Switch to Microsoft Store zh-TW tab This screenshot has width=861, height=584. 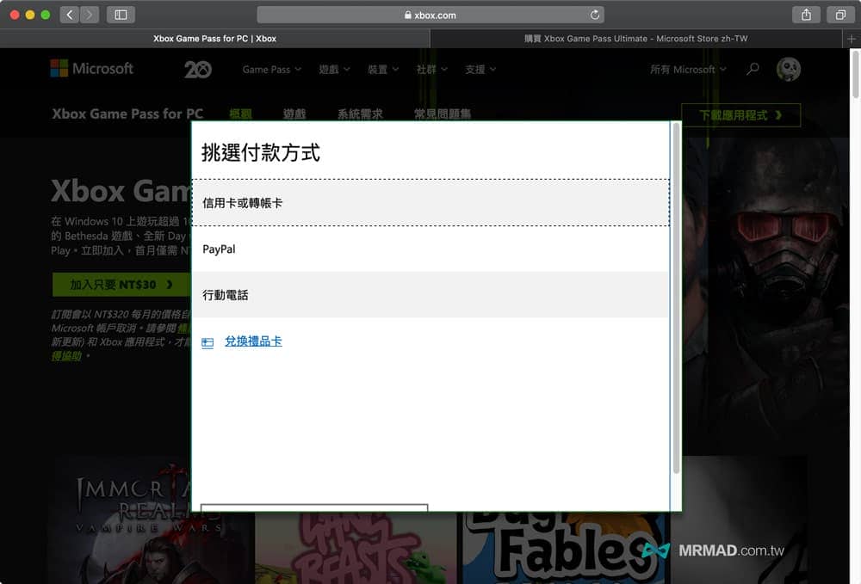pyautogui.click(x=636, y=39)
